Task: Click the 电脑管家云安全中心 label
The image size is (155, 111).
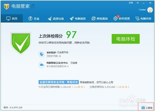Action: 57,63
